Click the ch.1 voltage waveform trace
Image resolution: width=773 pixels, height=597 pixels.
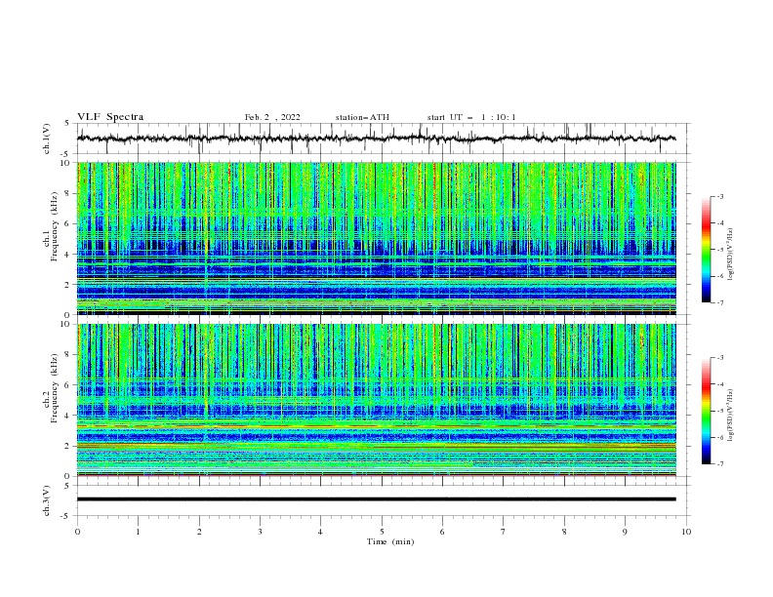click(x=376, y=139)
